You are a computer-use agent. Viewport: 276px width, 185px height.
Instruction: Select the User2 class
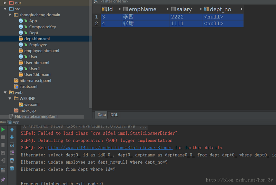click(x=34, y=68)
